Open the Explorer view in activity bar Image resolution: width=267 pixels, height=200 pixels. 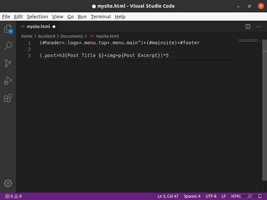pyautogui.click(x=8, y=29)
